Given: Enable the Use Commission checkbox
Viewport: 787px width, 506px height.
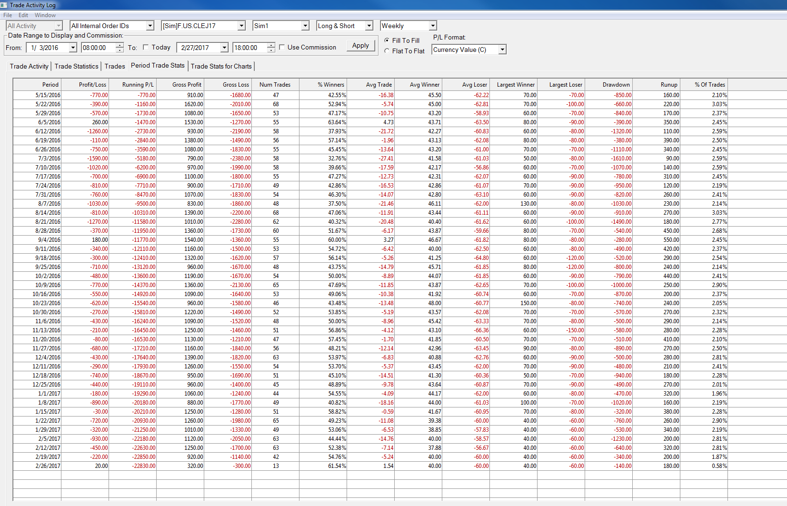Looking at the screenshot, I should 282,47.
